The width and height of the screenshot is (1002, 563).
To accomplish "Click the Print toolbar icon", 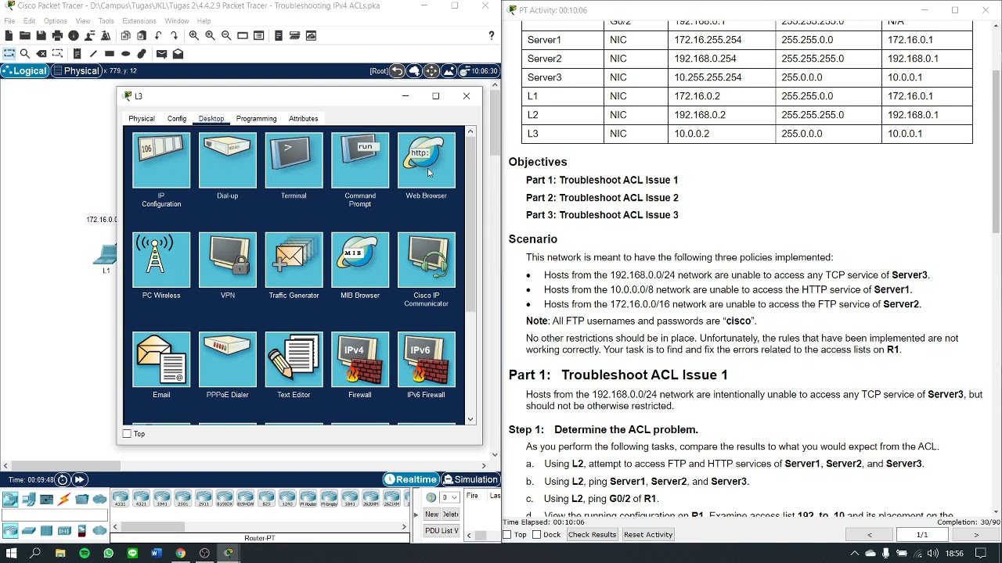I will [x=57, y=35].
